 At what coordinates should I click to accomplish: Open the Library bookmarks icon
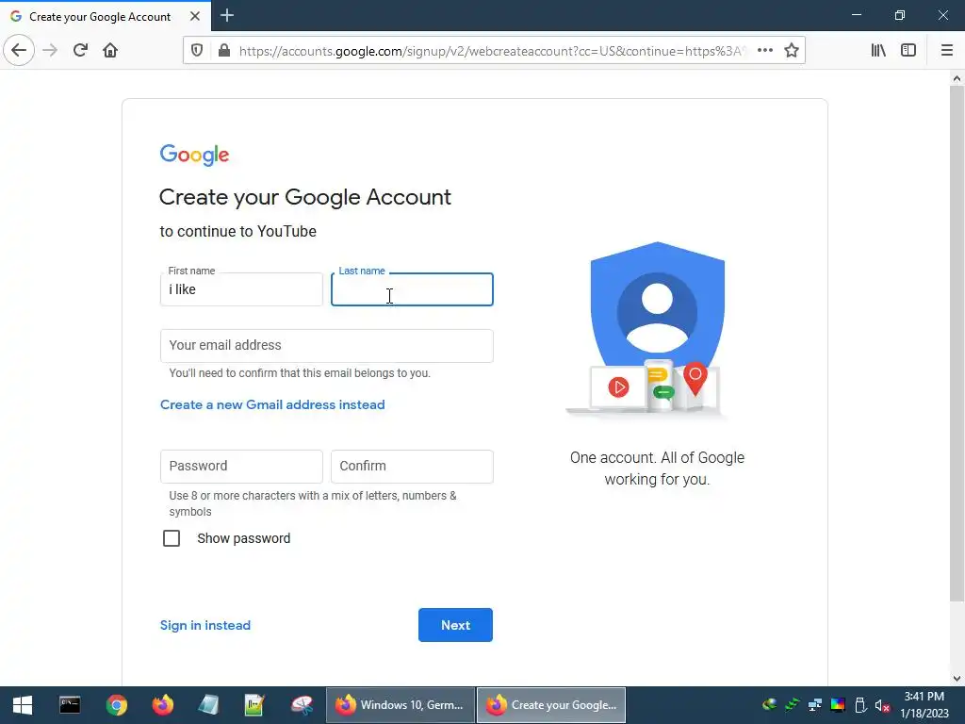(x=878, y=51)
